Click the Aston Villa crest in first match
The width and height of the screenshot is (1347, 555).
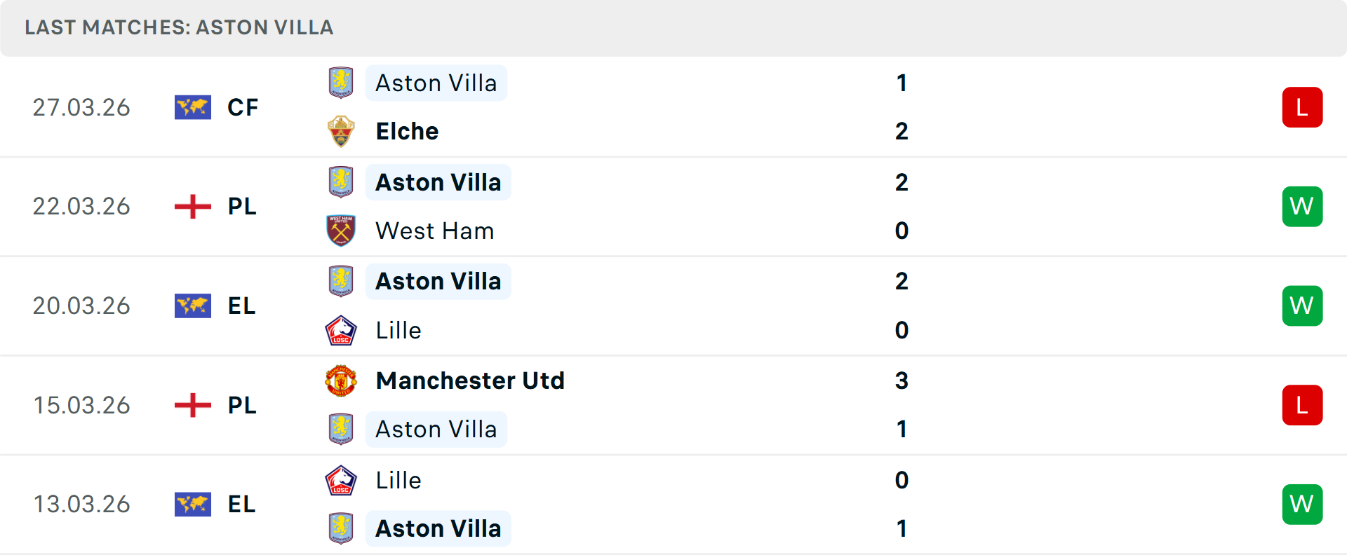tap(342, 82)
